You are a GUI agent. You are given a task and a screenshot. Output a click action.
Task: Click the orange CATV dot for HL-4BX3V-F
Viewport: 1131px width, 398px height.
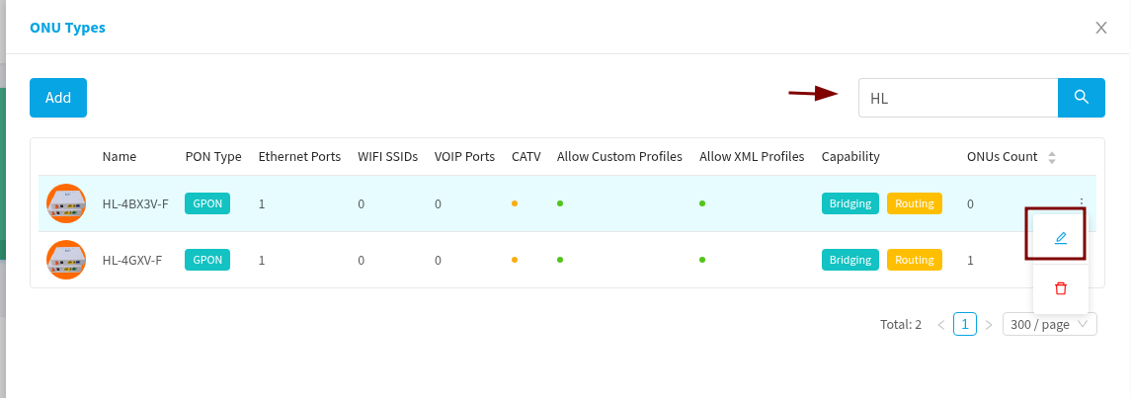point(515,203)
